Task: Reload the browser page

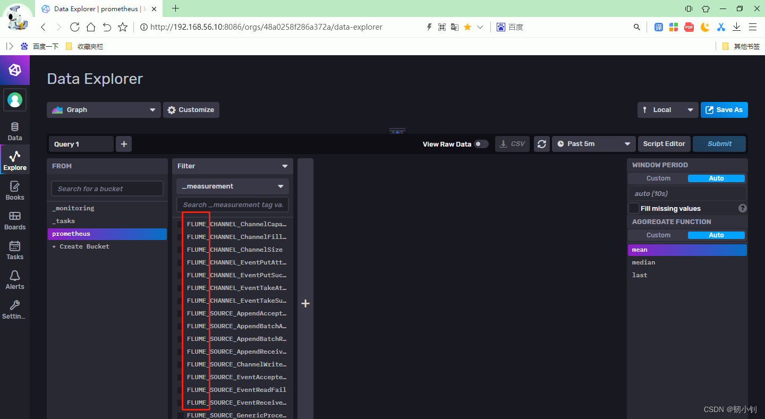Action: click(75, 27)
